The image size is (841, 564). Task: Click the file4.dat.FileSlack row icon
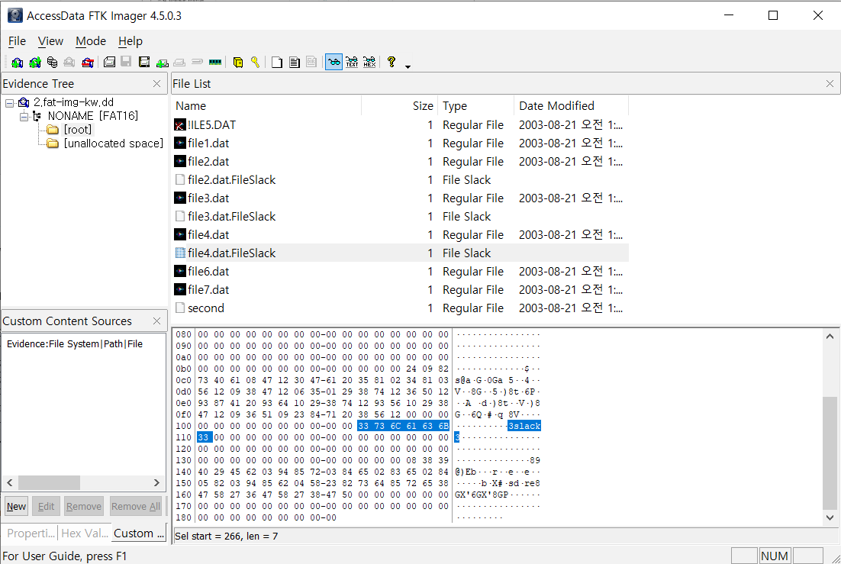[x=180, y=253]
